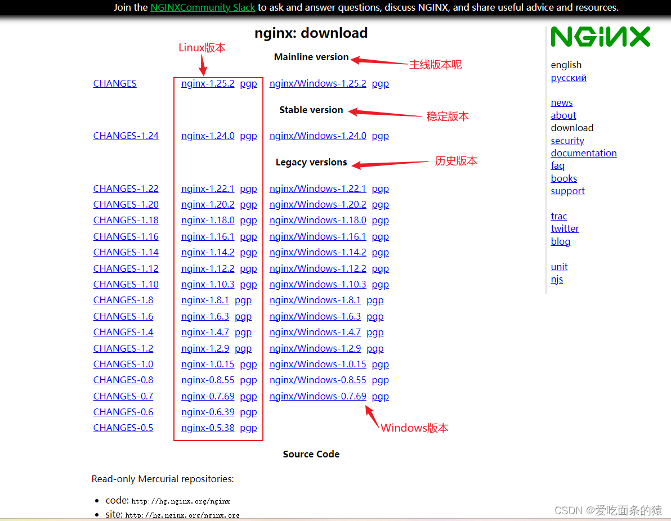
Task: Visit the nginx blog
Action: [x=561, y=241]
